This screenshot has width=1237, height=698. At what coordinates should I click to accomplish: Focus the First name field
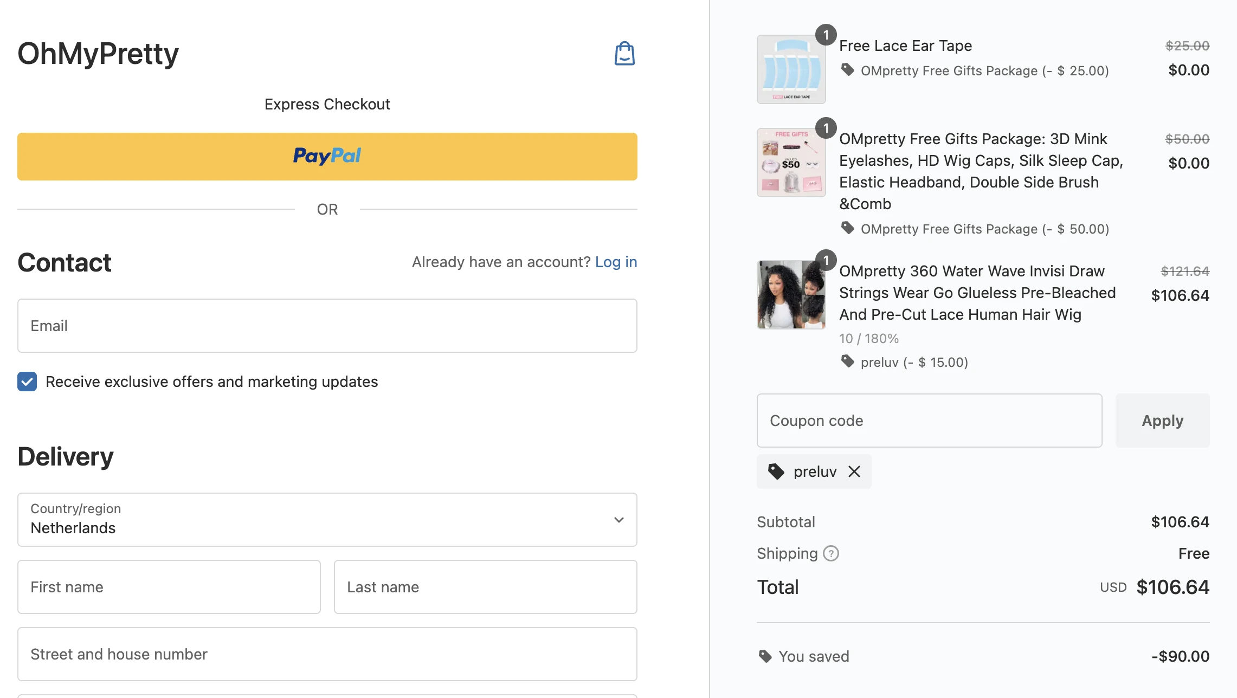169,587
